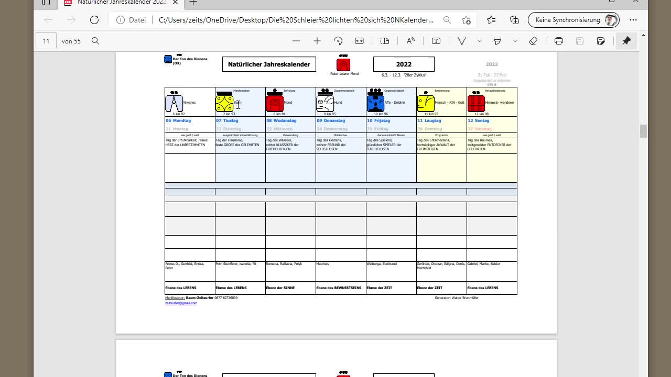Open browser zoom magnifier in address bar
This screenshot has height=377, width=671.
(447, 20)
